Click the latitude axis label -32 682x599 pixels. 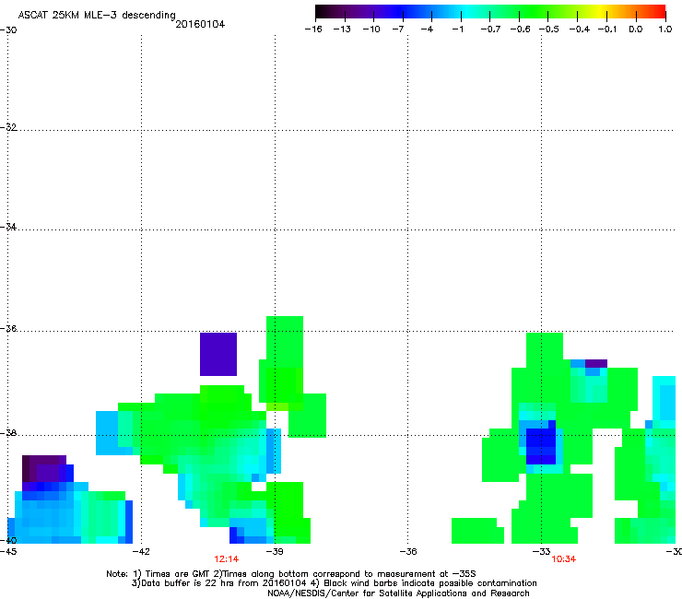(8, 127)
